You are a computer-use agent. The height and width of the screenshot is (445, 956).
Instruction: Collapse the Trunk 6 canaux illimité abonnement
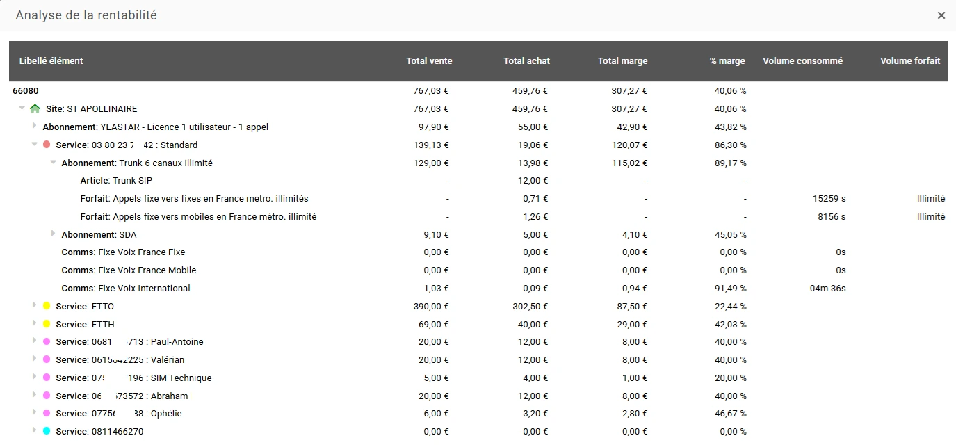(53, 162)
